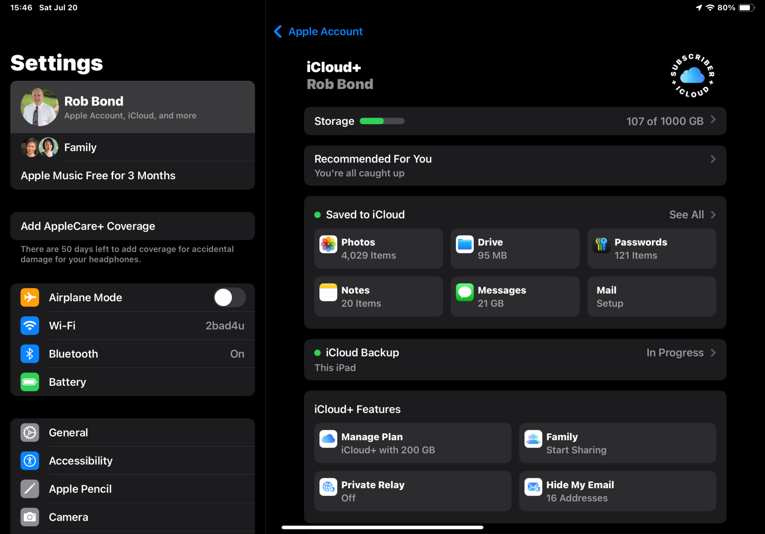
Task: Open the Messages bubble icon
Action: point(465,293)
